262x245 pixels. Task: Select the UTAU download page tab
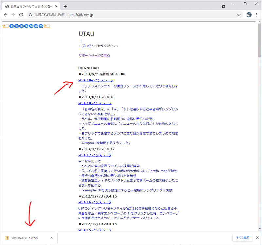tap(31, 6)
